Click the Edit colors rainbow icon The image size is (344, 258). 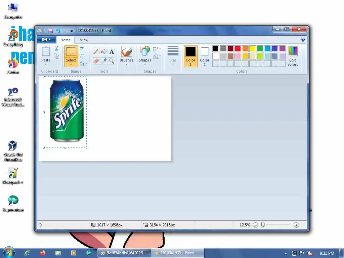[x=293, y=51]
